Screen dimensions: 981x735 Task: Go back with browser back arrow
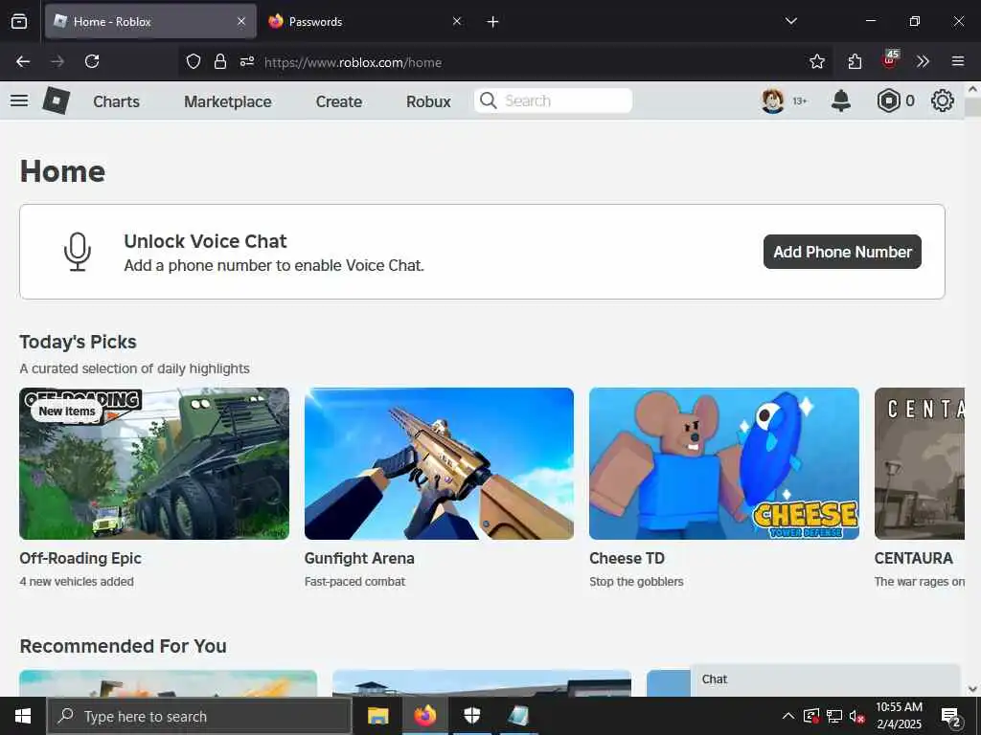click(23, 61)
